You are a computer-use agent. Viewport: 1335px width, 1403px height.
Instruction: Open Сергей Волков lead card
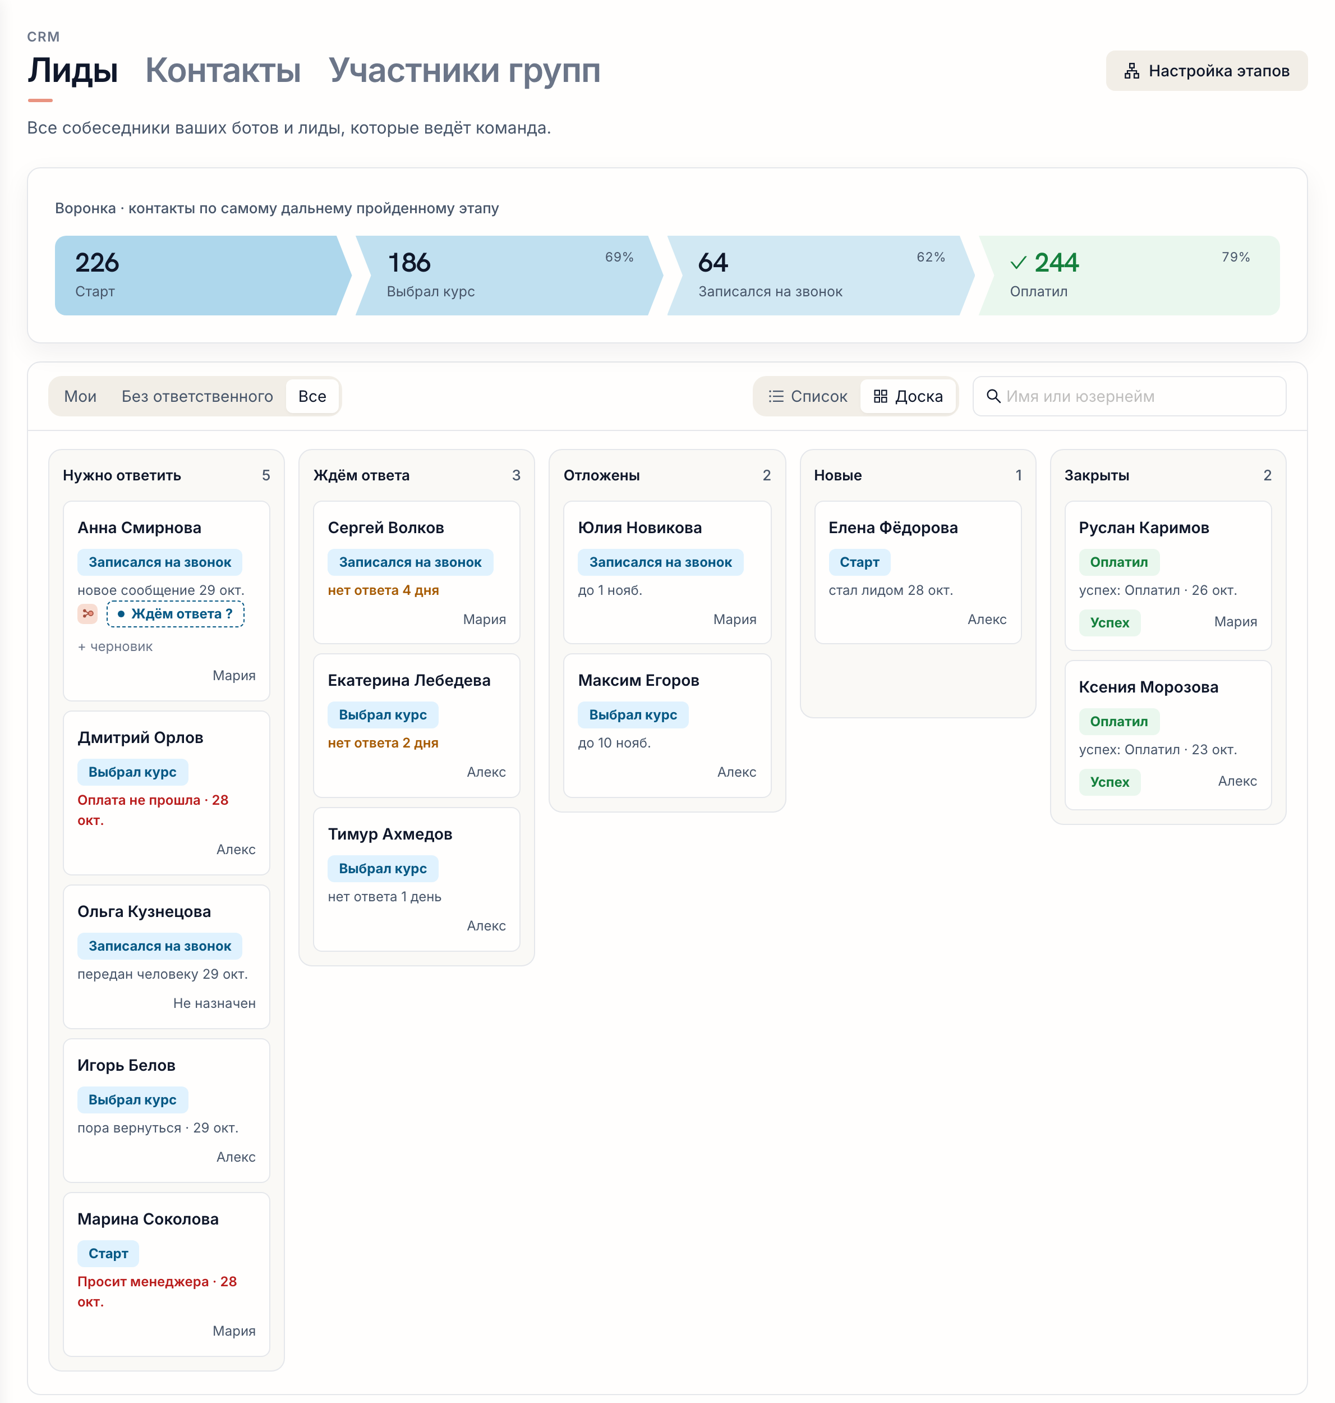pos(416,572)
